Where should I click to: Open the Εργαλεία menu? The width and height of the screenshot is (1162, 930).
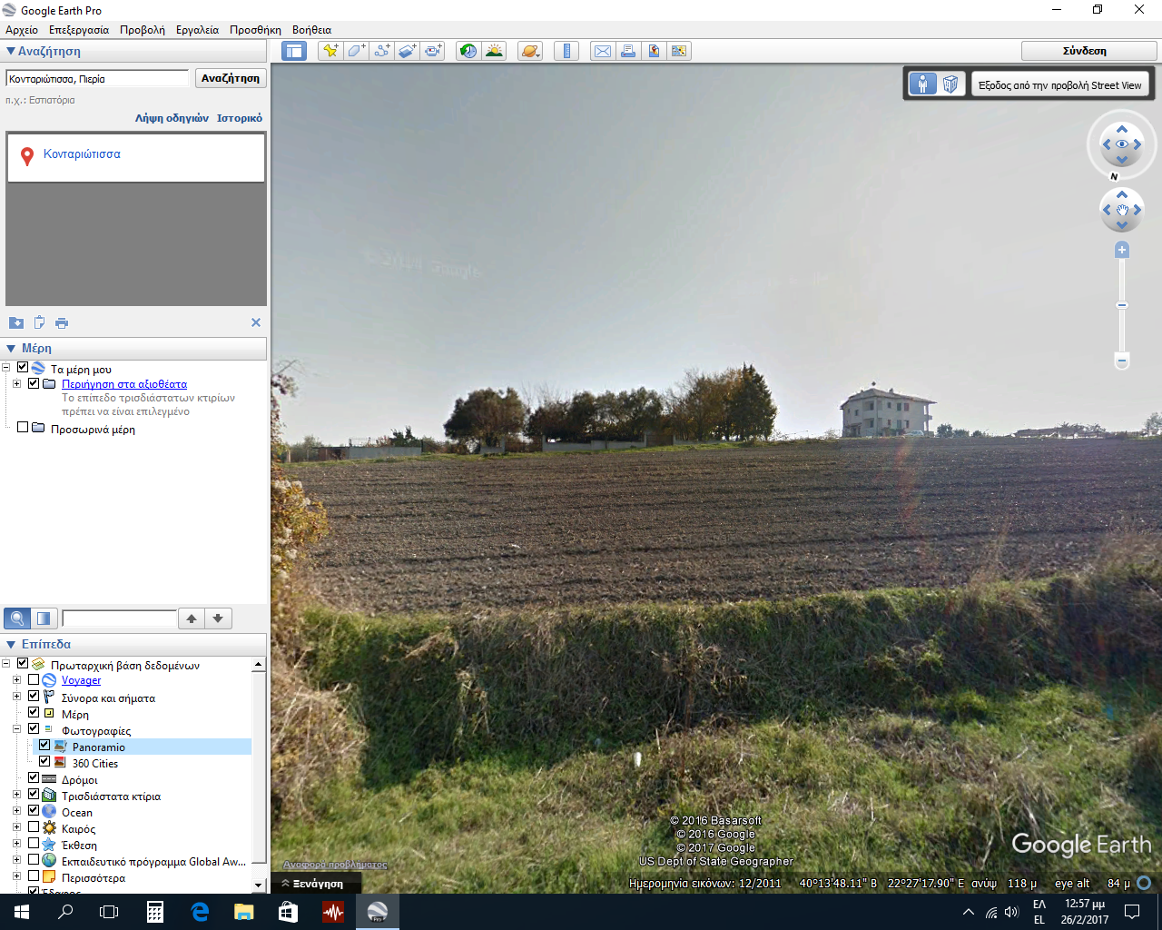[x=197, y=30]
